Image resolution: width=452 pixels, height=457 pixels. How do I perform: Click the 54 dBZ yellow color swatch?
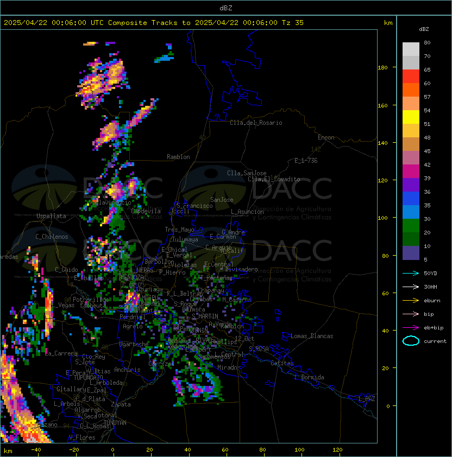(411, 117)
